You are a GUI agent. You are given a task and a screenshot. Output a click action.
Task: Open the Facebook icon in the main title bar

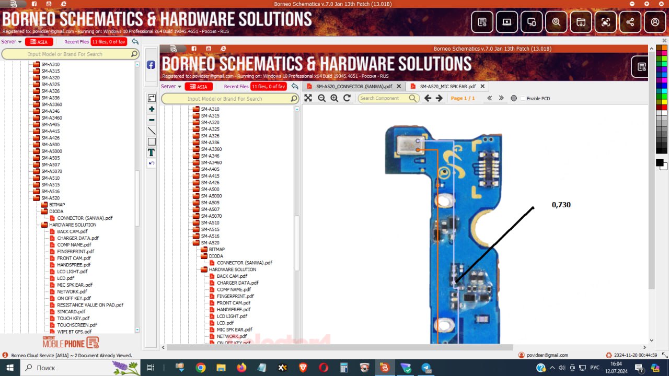(34, 4)
